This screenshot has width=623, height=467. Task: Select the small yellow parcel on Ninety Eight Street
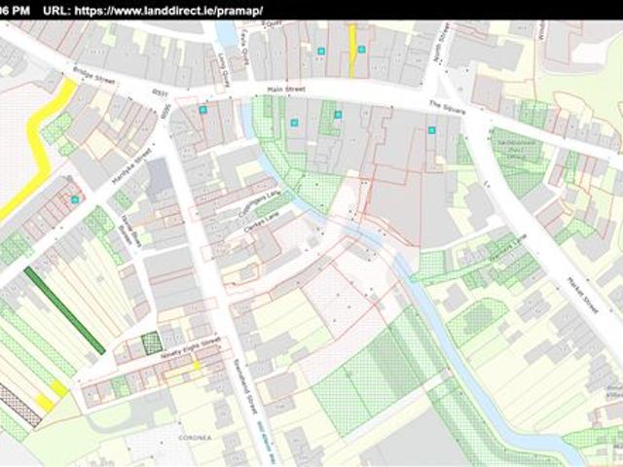196,365
